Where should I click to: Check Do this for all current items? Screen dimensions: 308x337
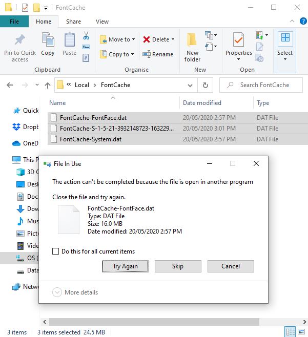point(56,251)
